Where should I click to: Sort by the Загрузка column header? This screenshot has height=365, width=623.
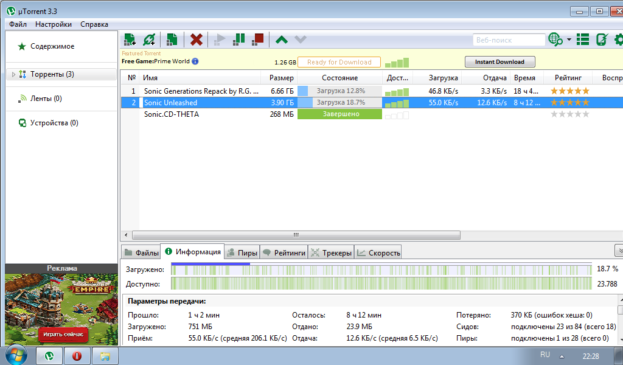pos(437,78)
